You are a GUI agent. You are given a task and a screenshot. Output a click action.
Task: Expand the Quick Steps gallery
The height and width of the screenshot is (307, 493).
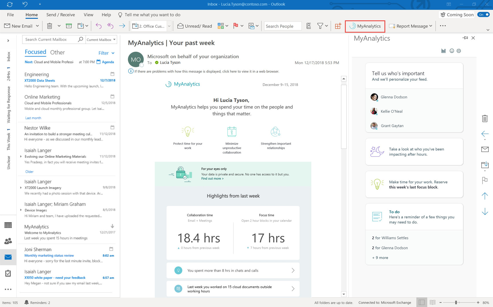click(x=169, y=26)
